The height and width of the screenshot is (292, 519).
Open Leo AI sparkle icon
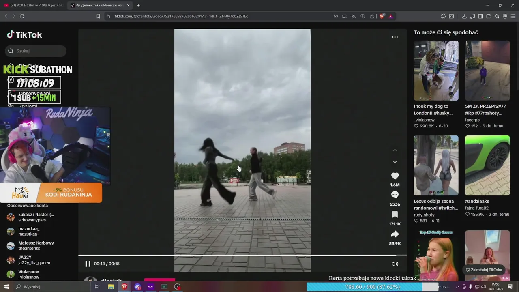497,16
